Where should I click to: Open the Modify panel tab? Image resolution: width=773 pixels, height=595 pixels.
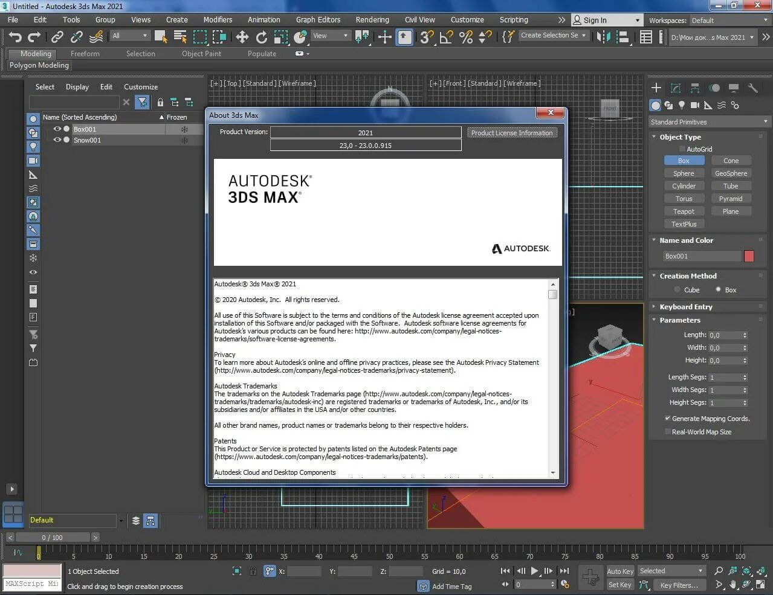(676, 88)
